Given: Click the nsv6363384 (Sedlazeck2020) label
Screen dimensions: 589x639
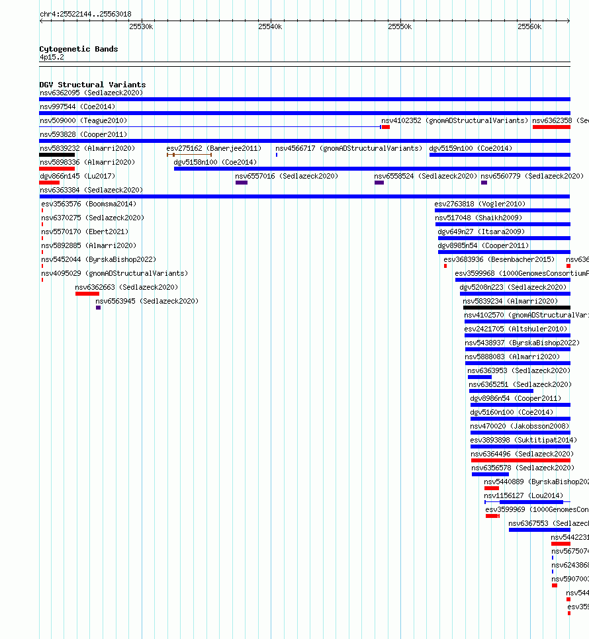Looking at the screenshot, I should pos(91,190).
